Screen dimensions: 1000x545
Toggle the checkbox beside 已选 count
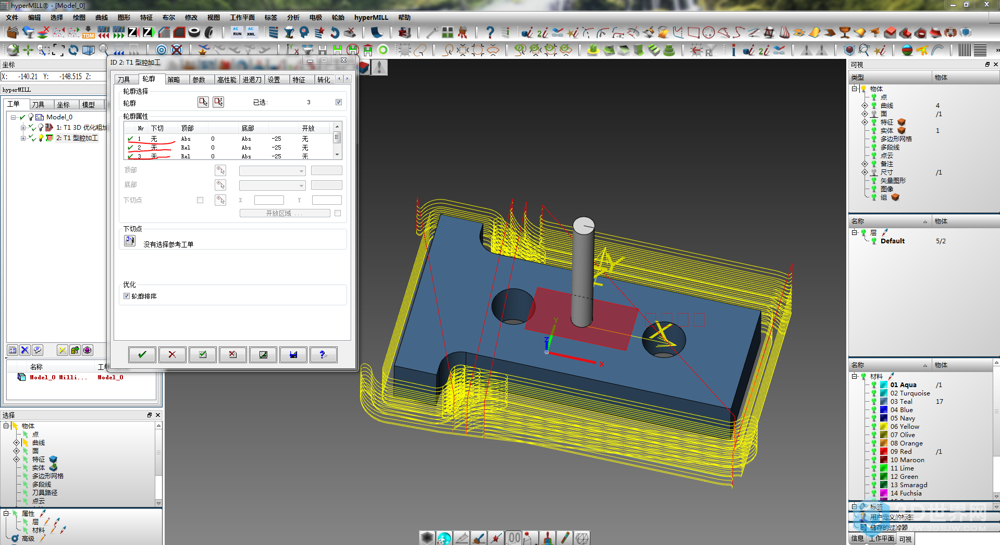pos(339,102)
